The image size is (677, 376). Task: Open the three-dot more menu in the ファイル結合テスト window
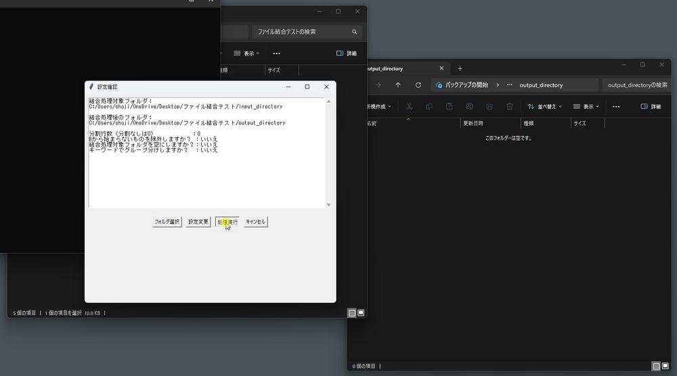(x=277, y=53)
